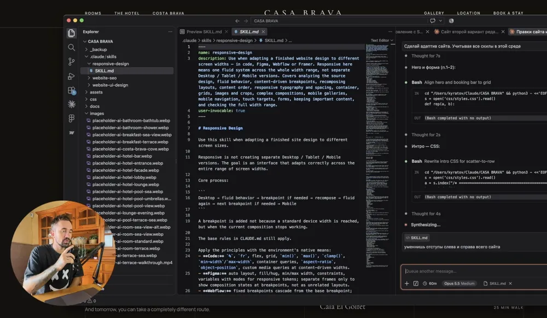Screen dimensions: 547x318
Task: Click GALLERY in the website navigation
Action: tap(434, 13)
